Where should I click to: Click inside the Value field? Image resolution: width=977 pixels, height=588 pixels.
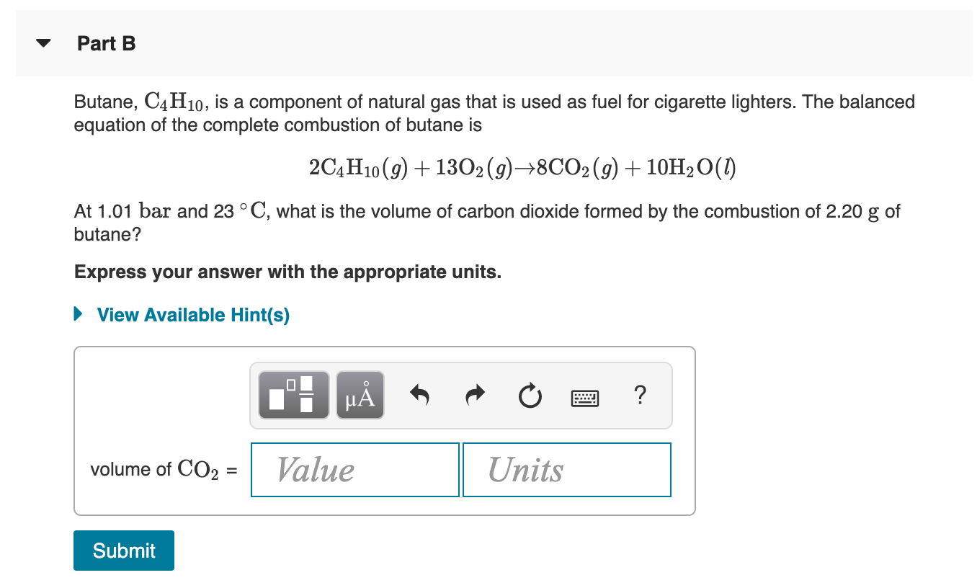[354, 469]
